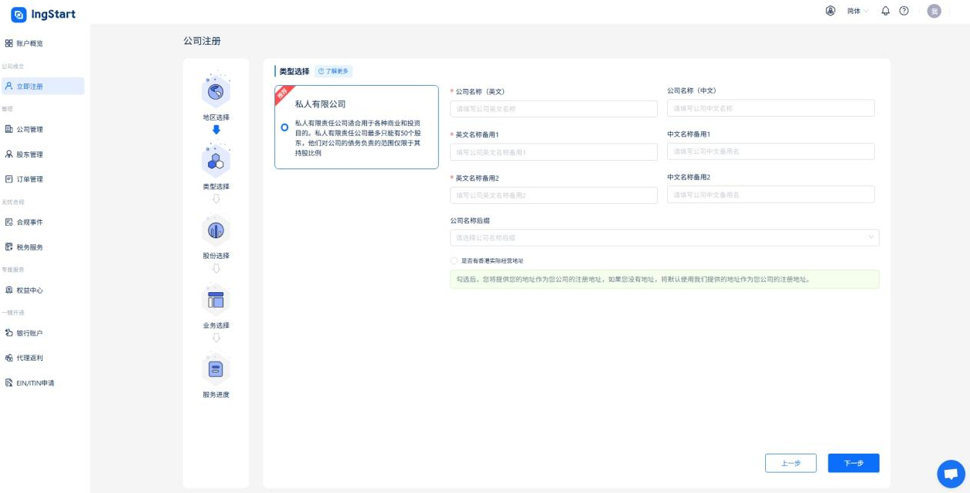Image resolution: width=970 pixels, height=493 pixels.
Task: Open 税务服务 in sidebar
Action: 43,247
